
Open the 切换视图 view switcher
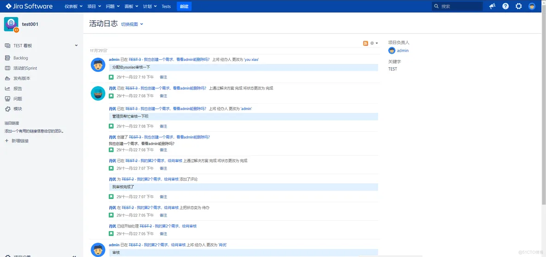132,24
